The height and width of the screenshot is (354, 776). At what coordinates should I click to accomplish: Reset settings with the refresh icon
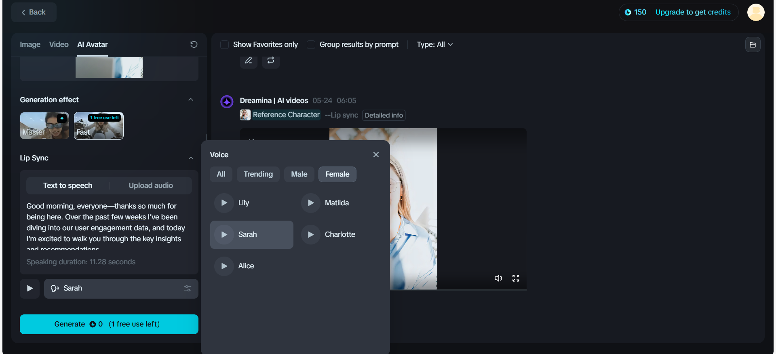194,44
